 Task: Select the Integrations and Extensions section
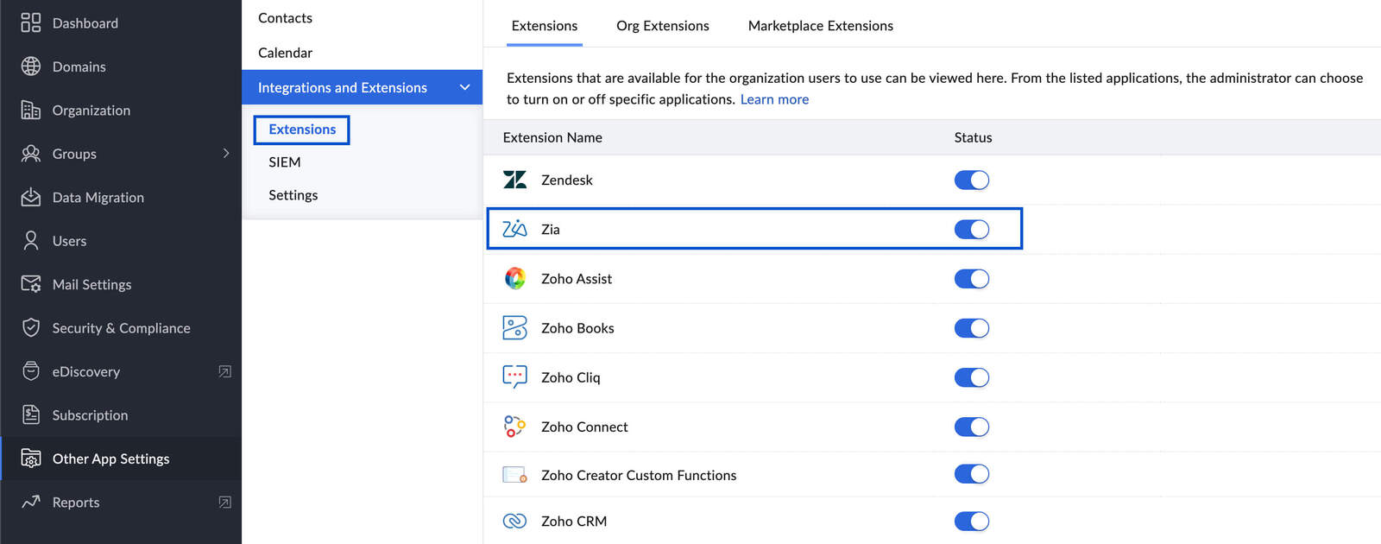[x=363, y=87]
